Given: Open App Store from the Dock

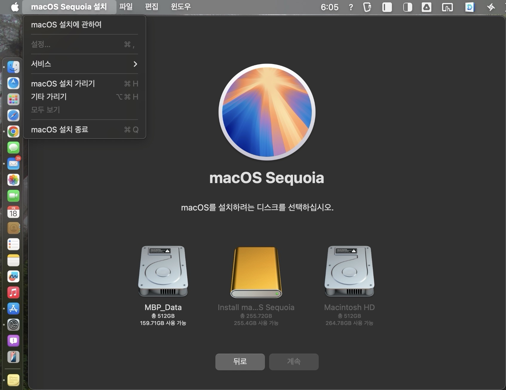Looking at the screenshot, I should click(x=13, y=309).
